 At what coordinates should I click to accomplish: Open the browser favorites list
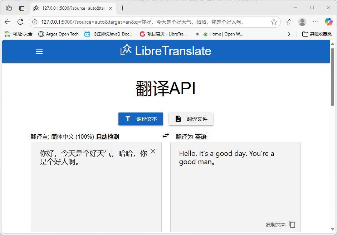[289, 22]
